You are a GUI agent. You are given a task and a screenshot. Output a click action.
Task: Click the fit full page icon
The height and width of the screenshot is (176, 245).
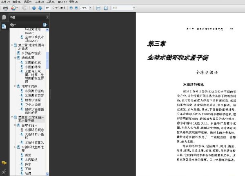point(106,8)
